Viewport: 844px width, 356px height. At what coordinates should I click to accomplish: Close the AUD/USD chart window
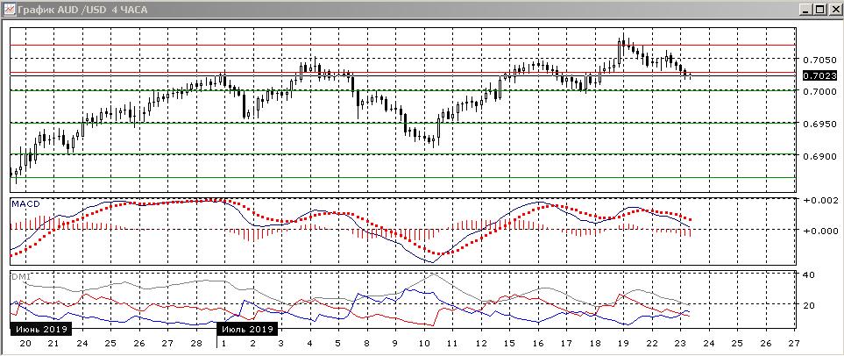(x=833, y=9)
